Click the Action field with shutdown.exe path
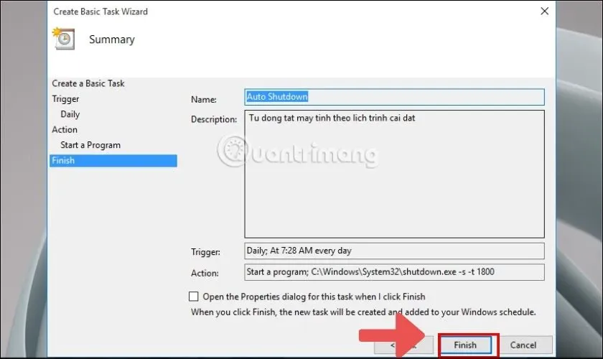This screenshot has width=603, height=359. (394, 273)
